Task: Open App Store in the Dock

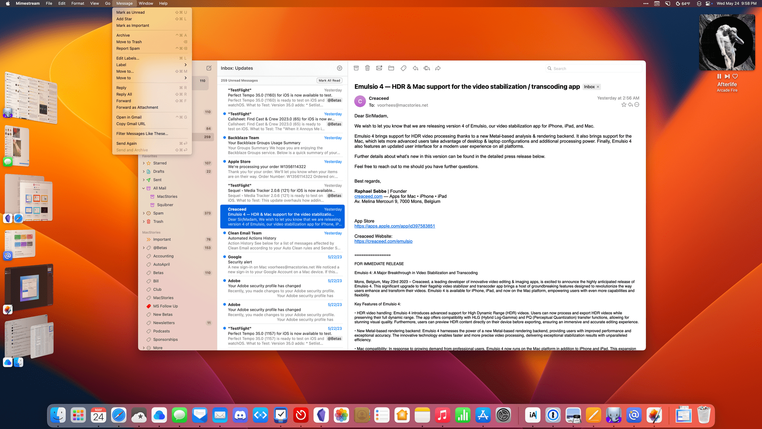Action: [x=483, y=415]
